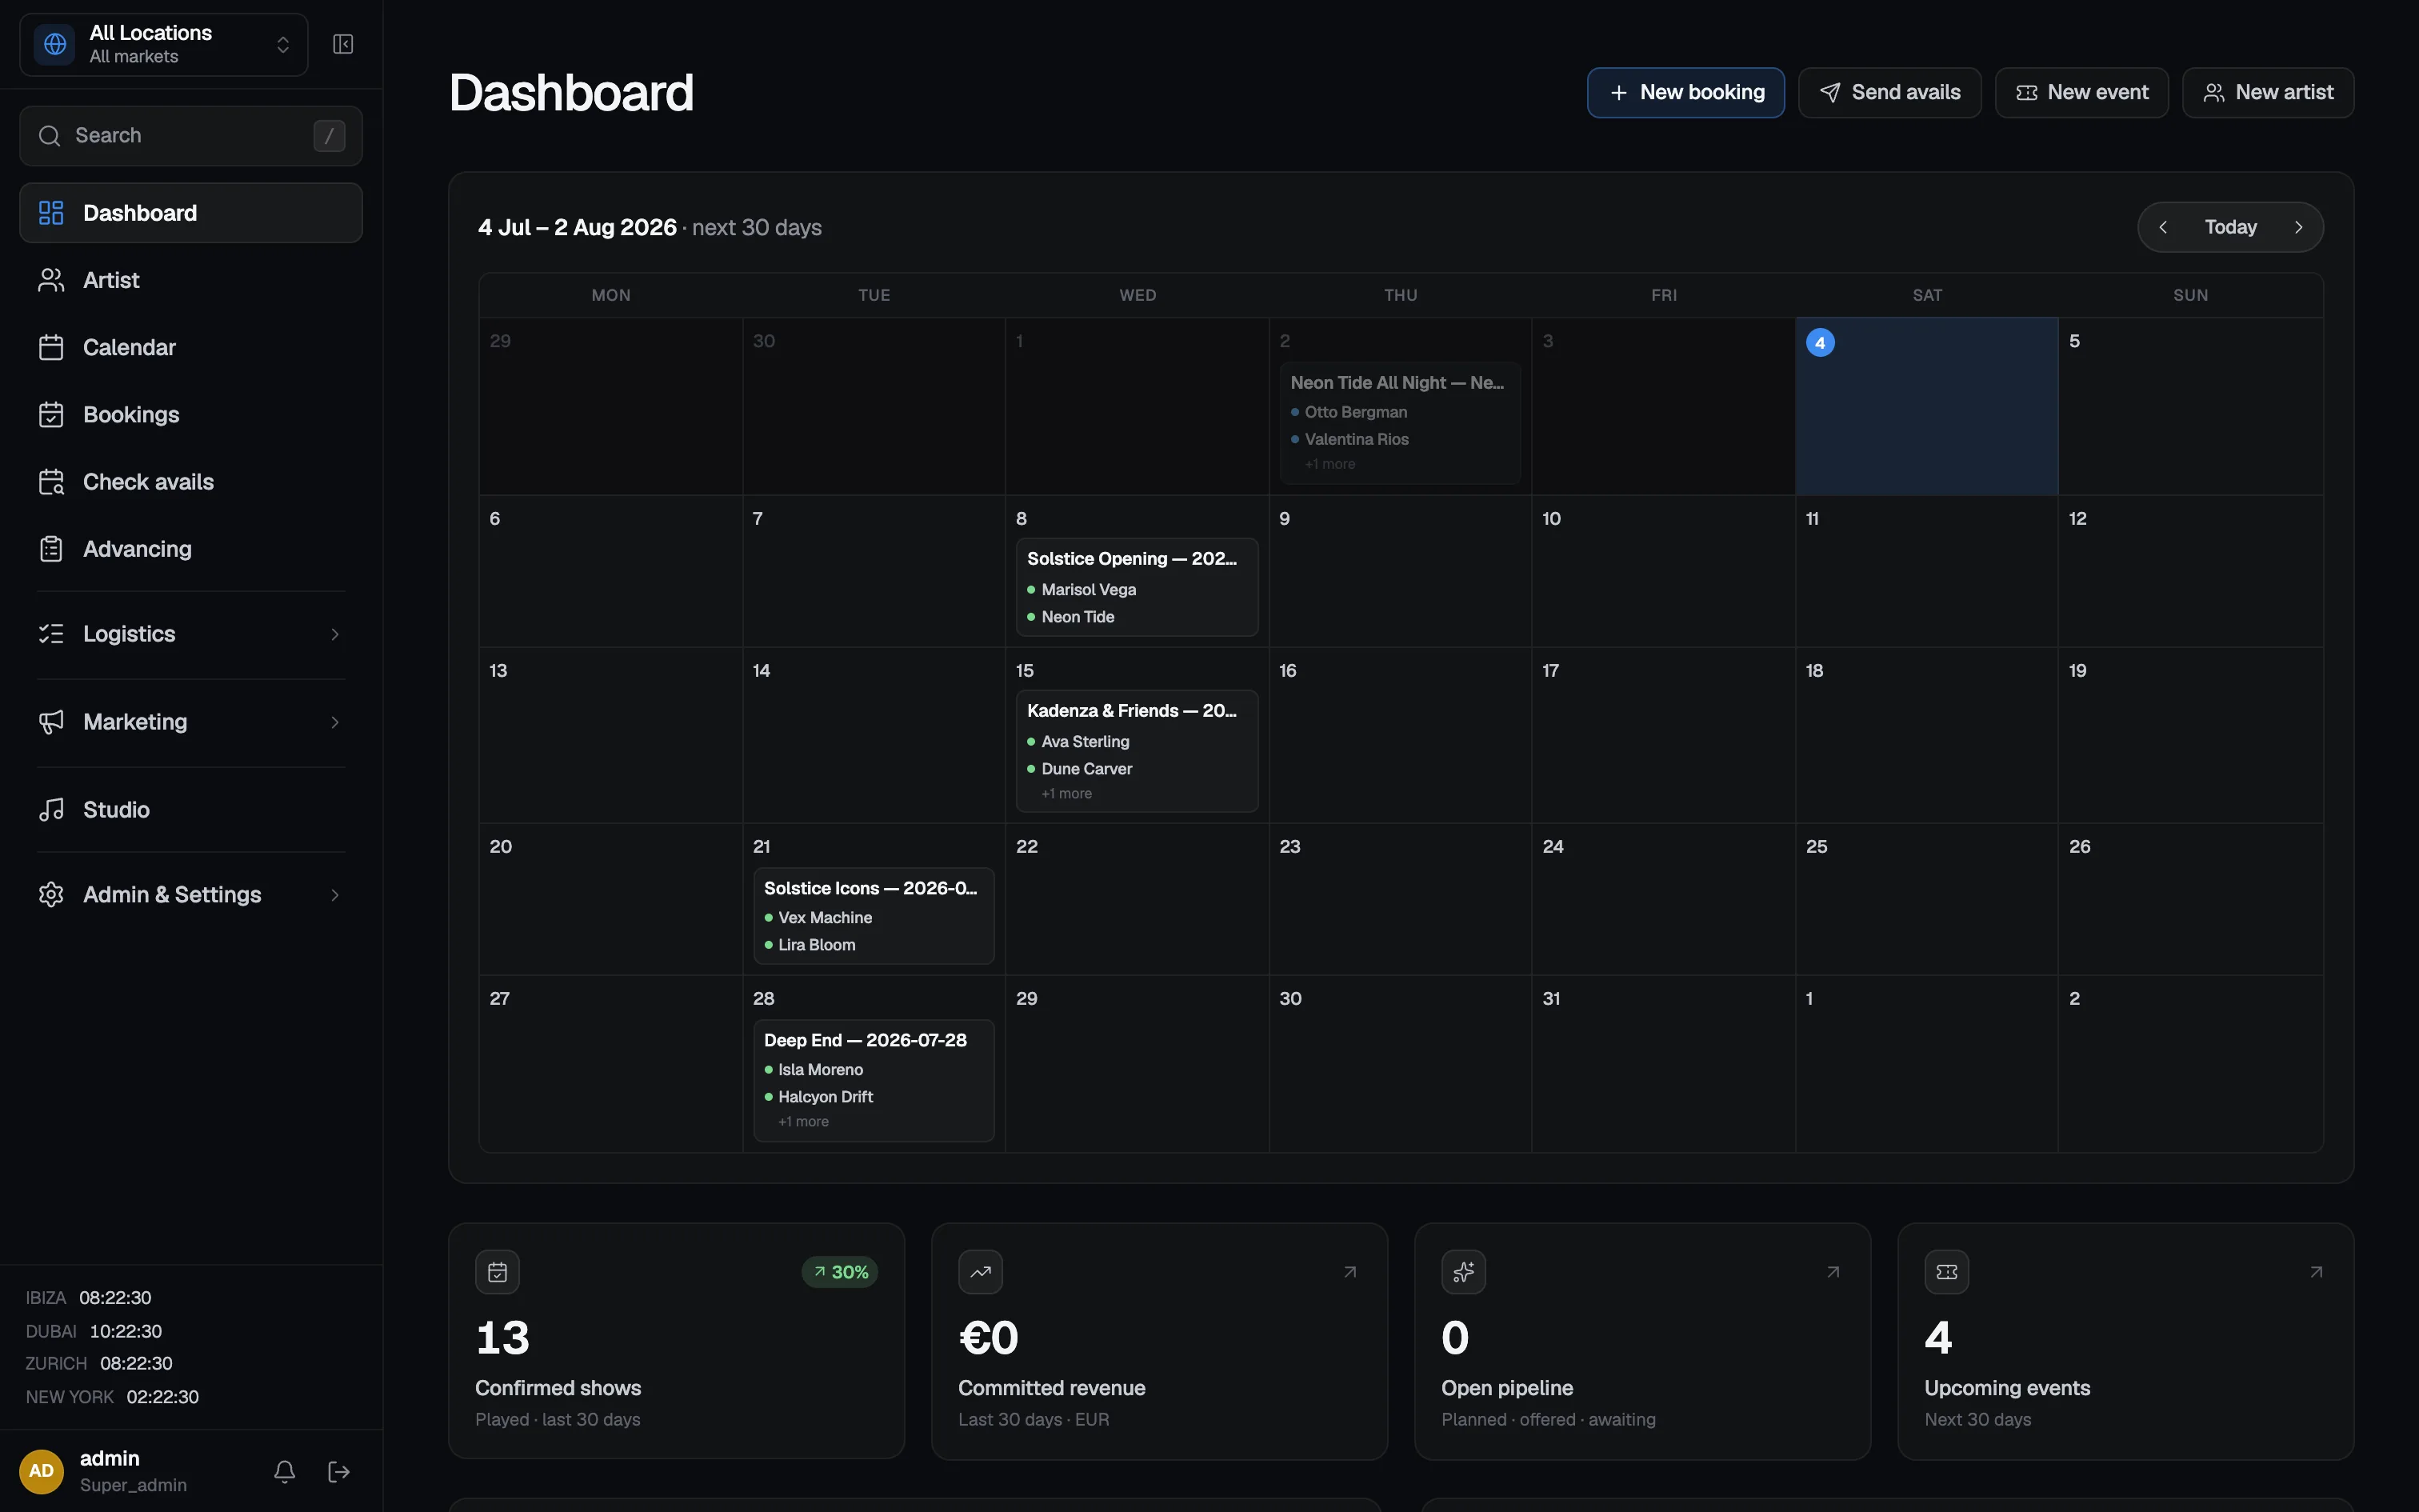Click Lira Bloom artist entry

[x=810, y=945]
